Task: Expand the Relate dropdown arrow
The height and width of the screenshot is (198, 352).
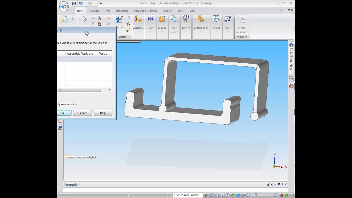Action: 150,32
